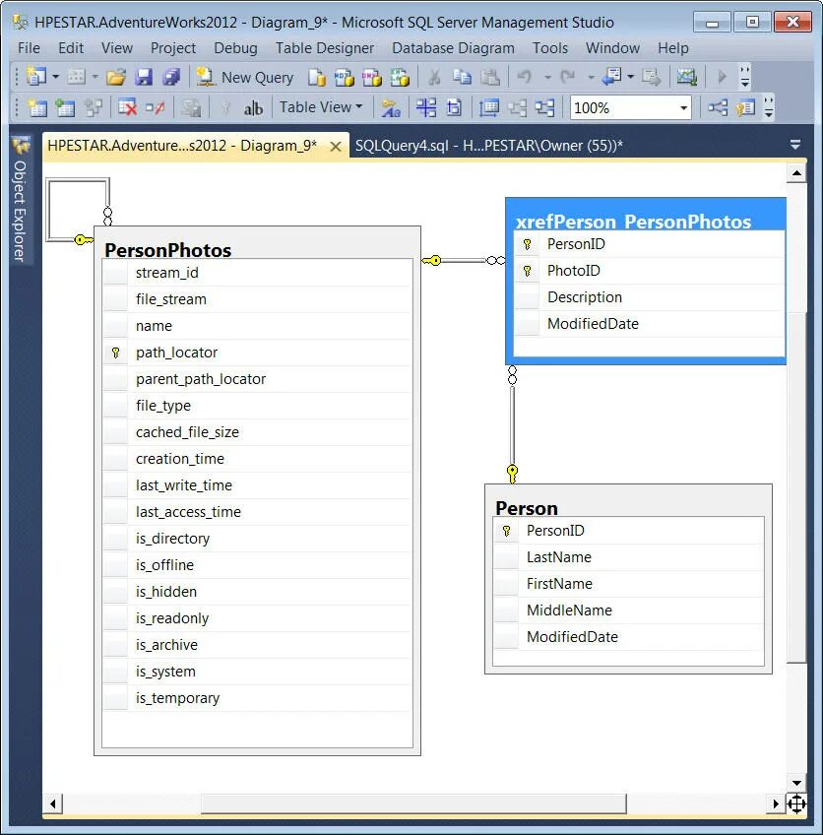This screenshot has width=823, height=835.
Task: Expand the Object Explorer side panel
Action: click(21, 201)
